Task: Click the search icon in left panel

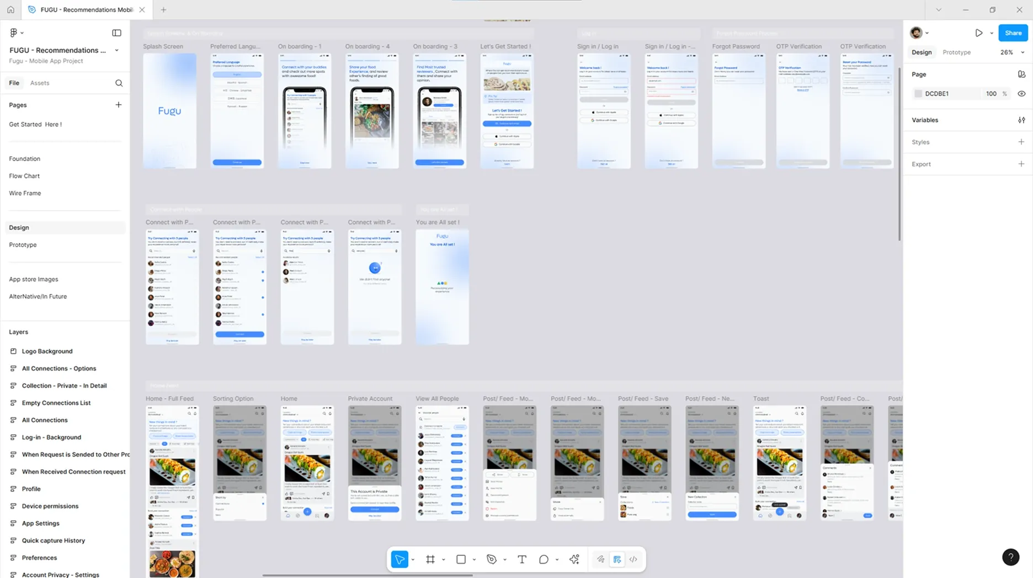Action: [x=119, y=83]
